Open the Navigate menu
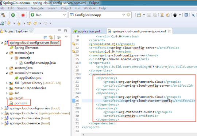This screenshot has width=197, height=136. pyautogui.click(x=37, y=8)
